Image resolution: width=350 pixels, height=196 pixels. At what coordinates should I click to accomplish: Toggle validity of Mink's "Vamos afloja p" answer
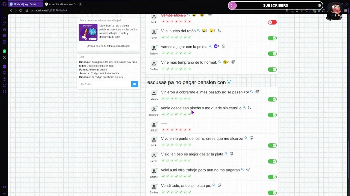272,22
